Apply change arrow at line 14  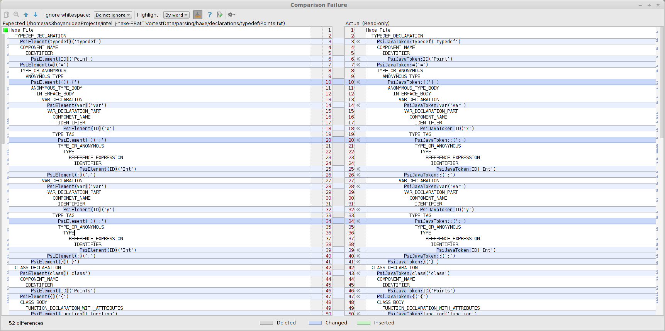coord(358,105)
